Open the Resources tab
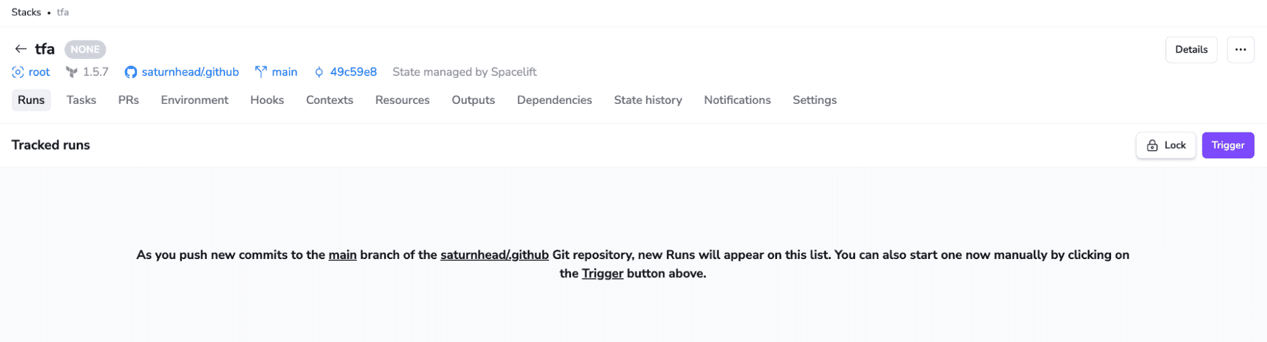This screenshot has width=1267, height=342. [402, 100]
